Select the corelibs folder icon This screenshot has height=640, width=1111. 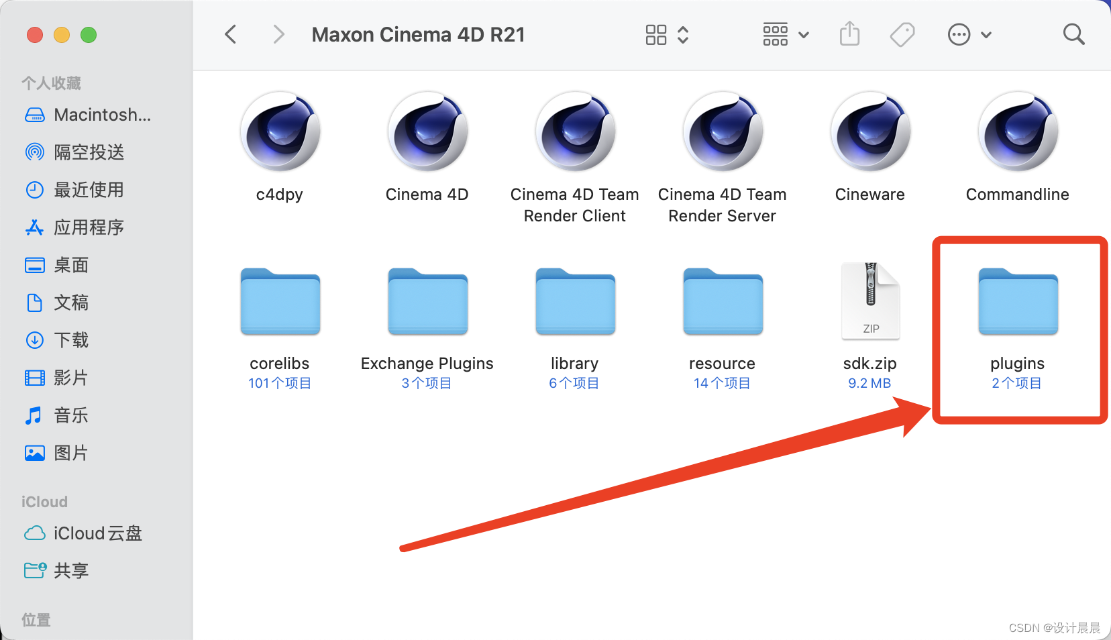(280, 301)
